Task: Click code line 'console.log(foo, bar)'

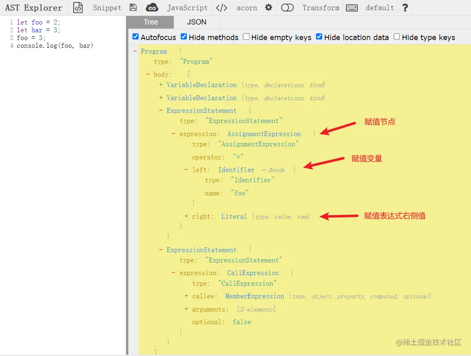Action: pyautogui.click(x=55, y=46)
